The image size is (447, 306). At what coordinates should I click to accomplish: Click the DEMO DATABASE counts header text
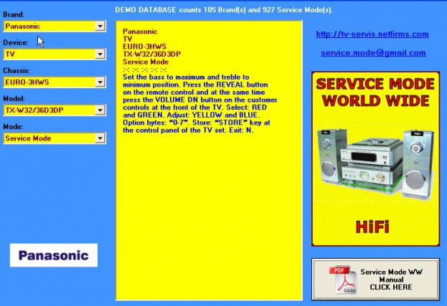coord(224,10)
